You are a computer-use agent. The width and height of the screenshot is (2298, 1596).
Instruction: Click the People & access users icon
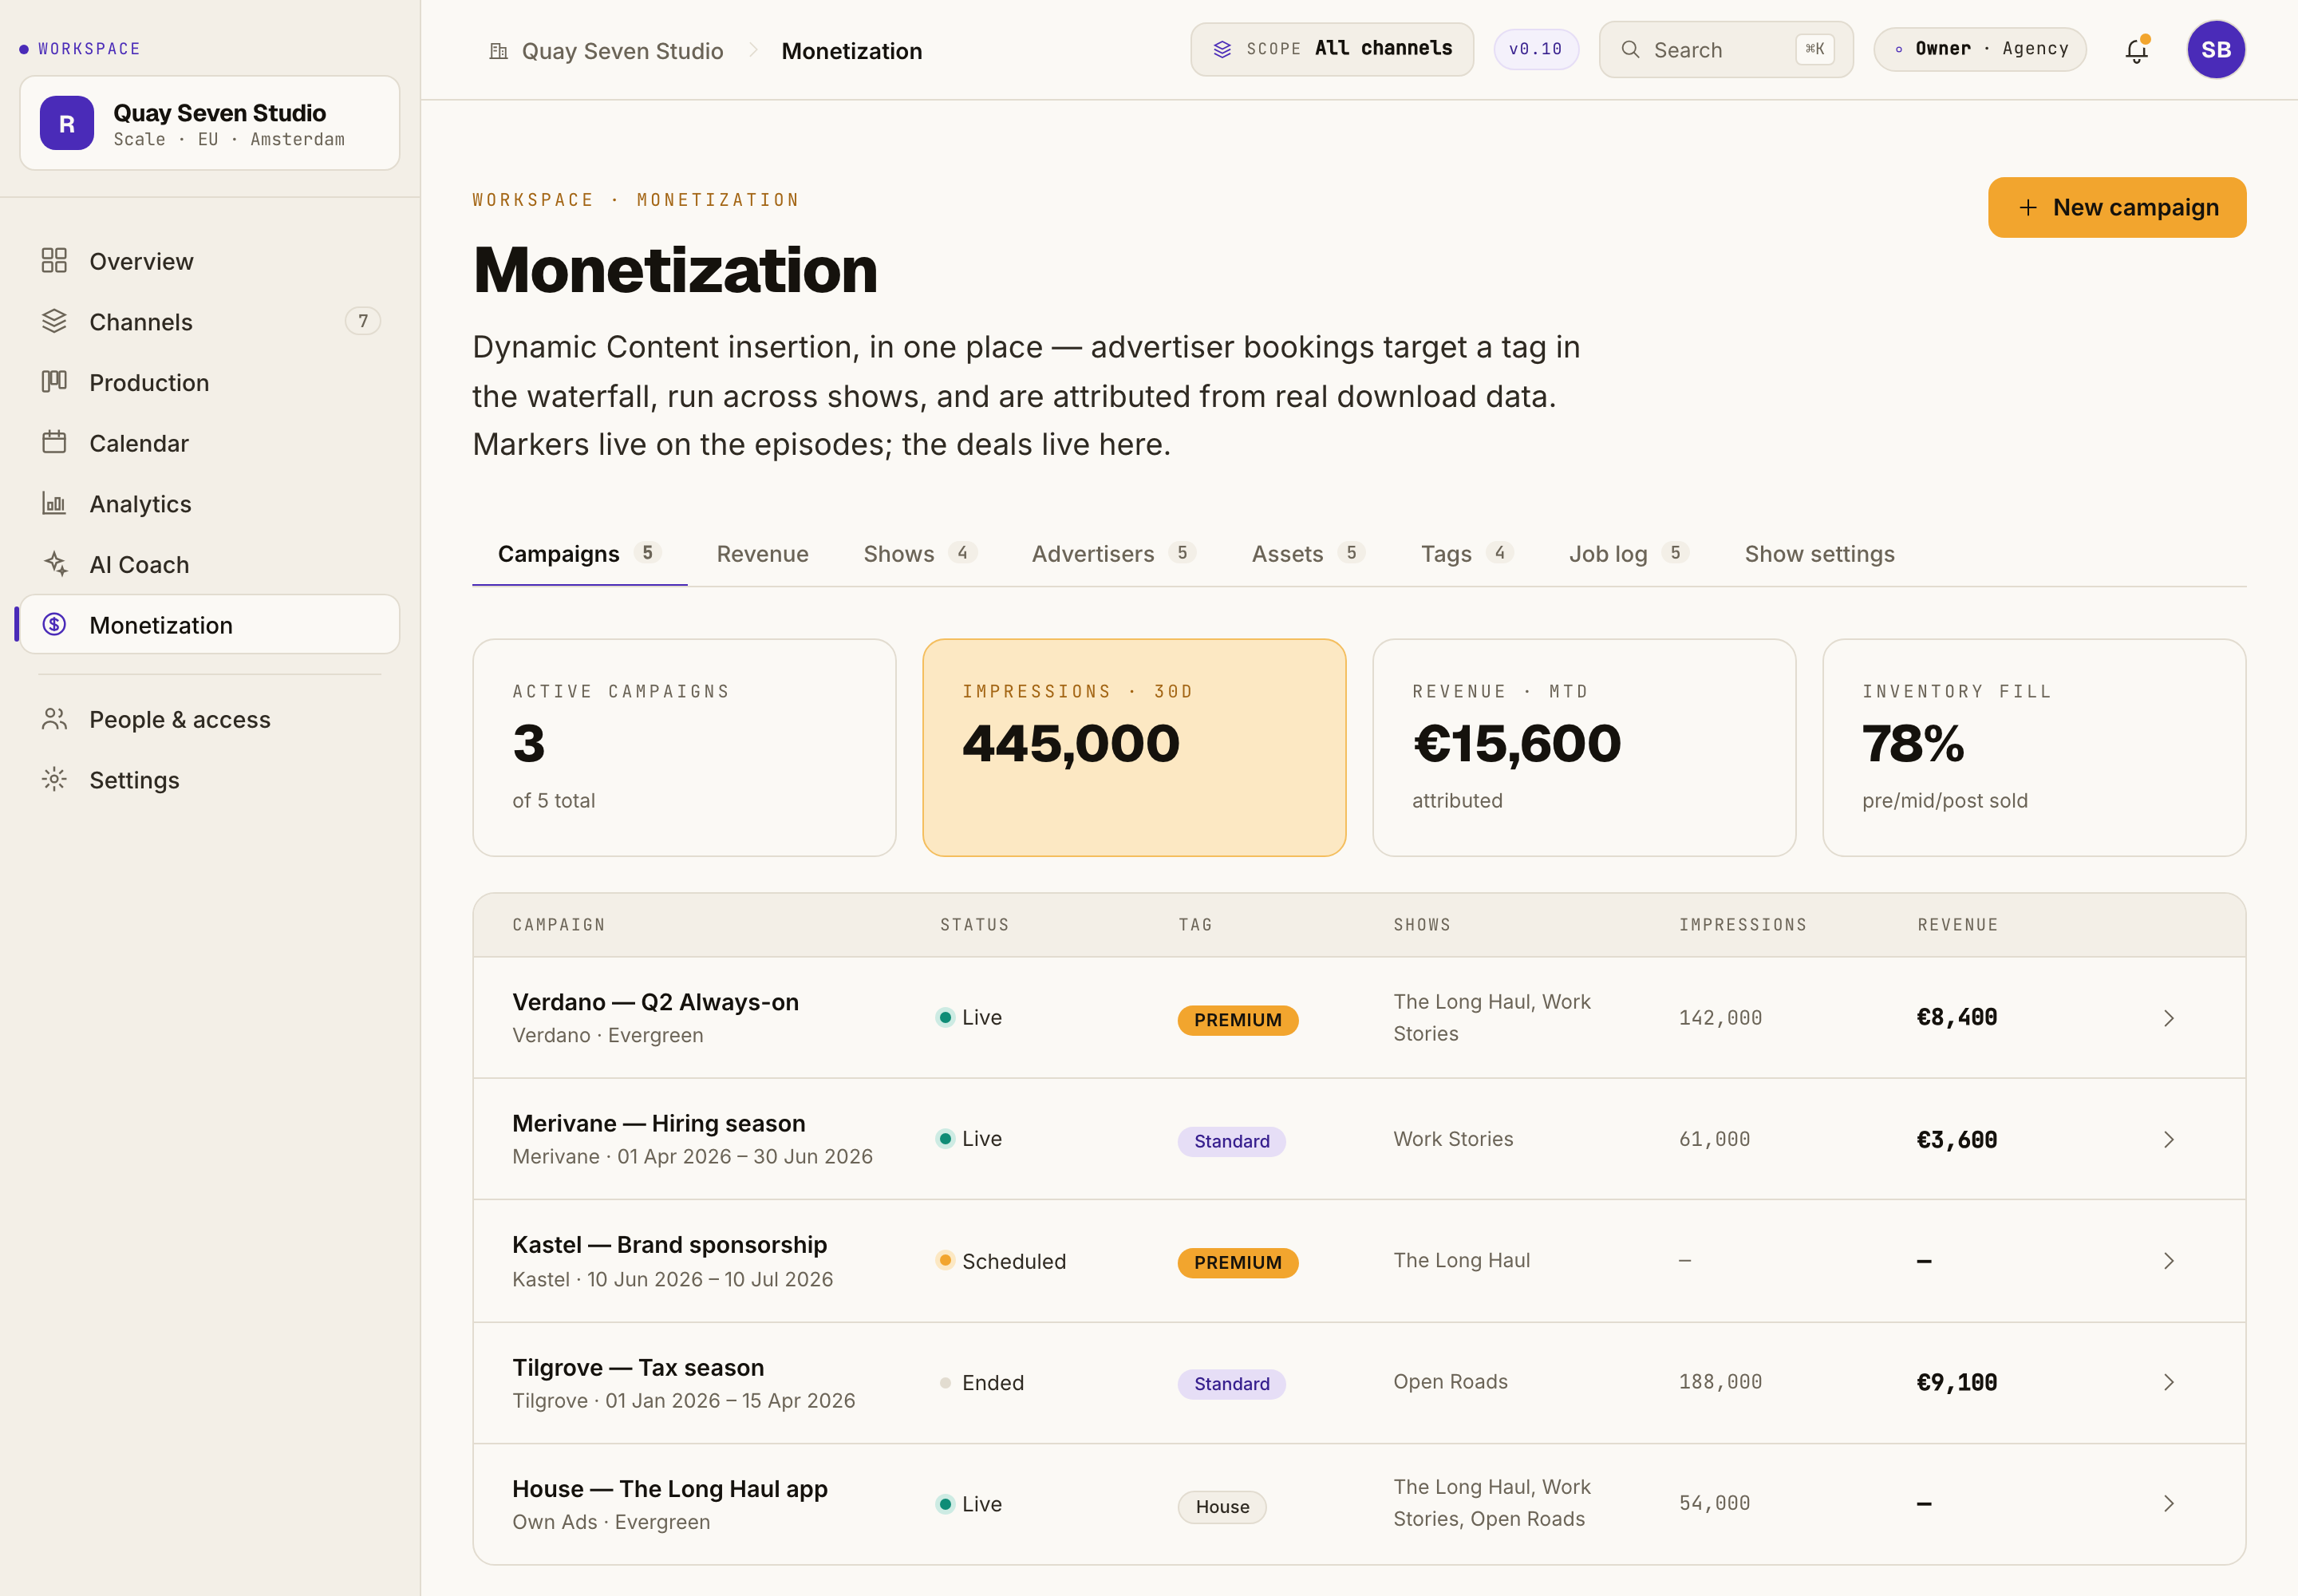click(54, 719)
